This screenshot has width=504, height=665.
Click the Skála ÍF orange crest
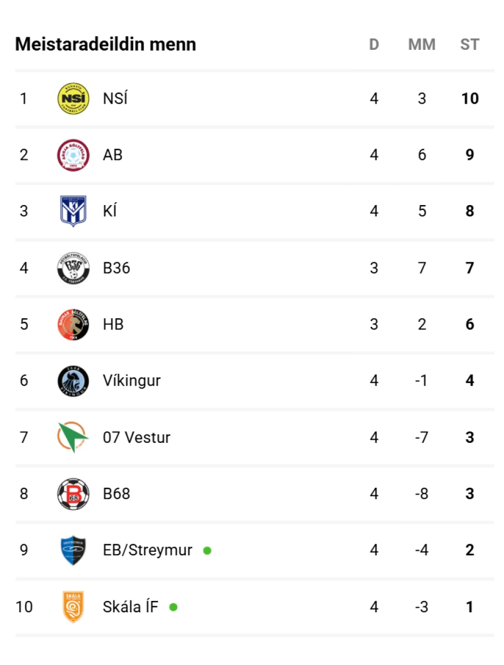(73, 607)
